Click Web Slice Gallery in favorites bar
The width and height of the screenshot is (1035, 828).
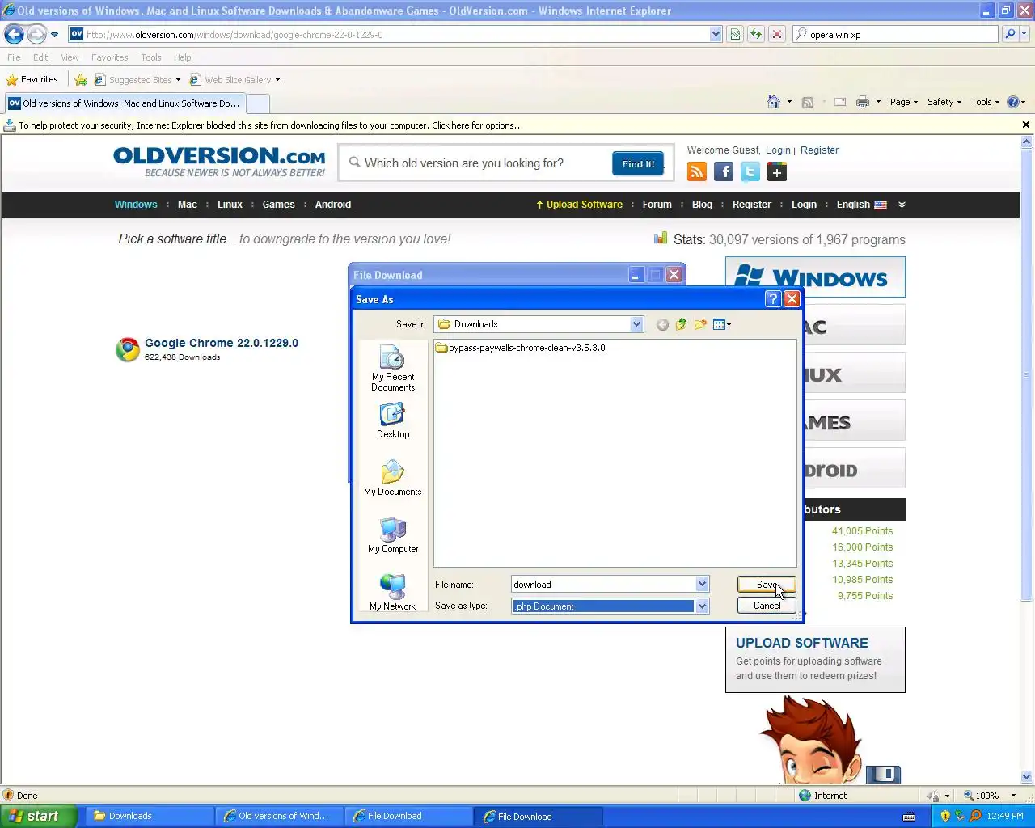coord(234,80)
